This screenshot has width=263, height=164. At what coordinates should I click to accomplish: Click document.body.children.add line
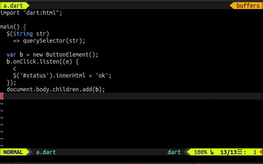[x=56, y=89]
